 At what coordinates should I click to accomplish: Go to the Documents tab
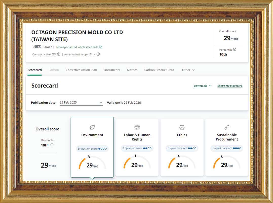[x=112, y=70]
